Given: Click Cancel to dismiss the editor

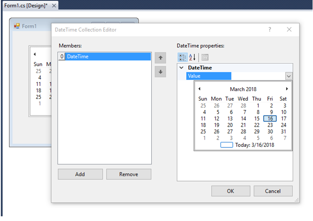Looking at the screenshot, I should click(273, 191).
